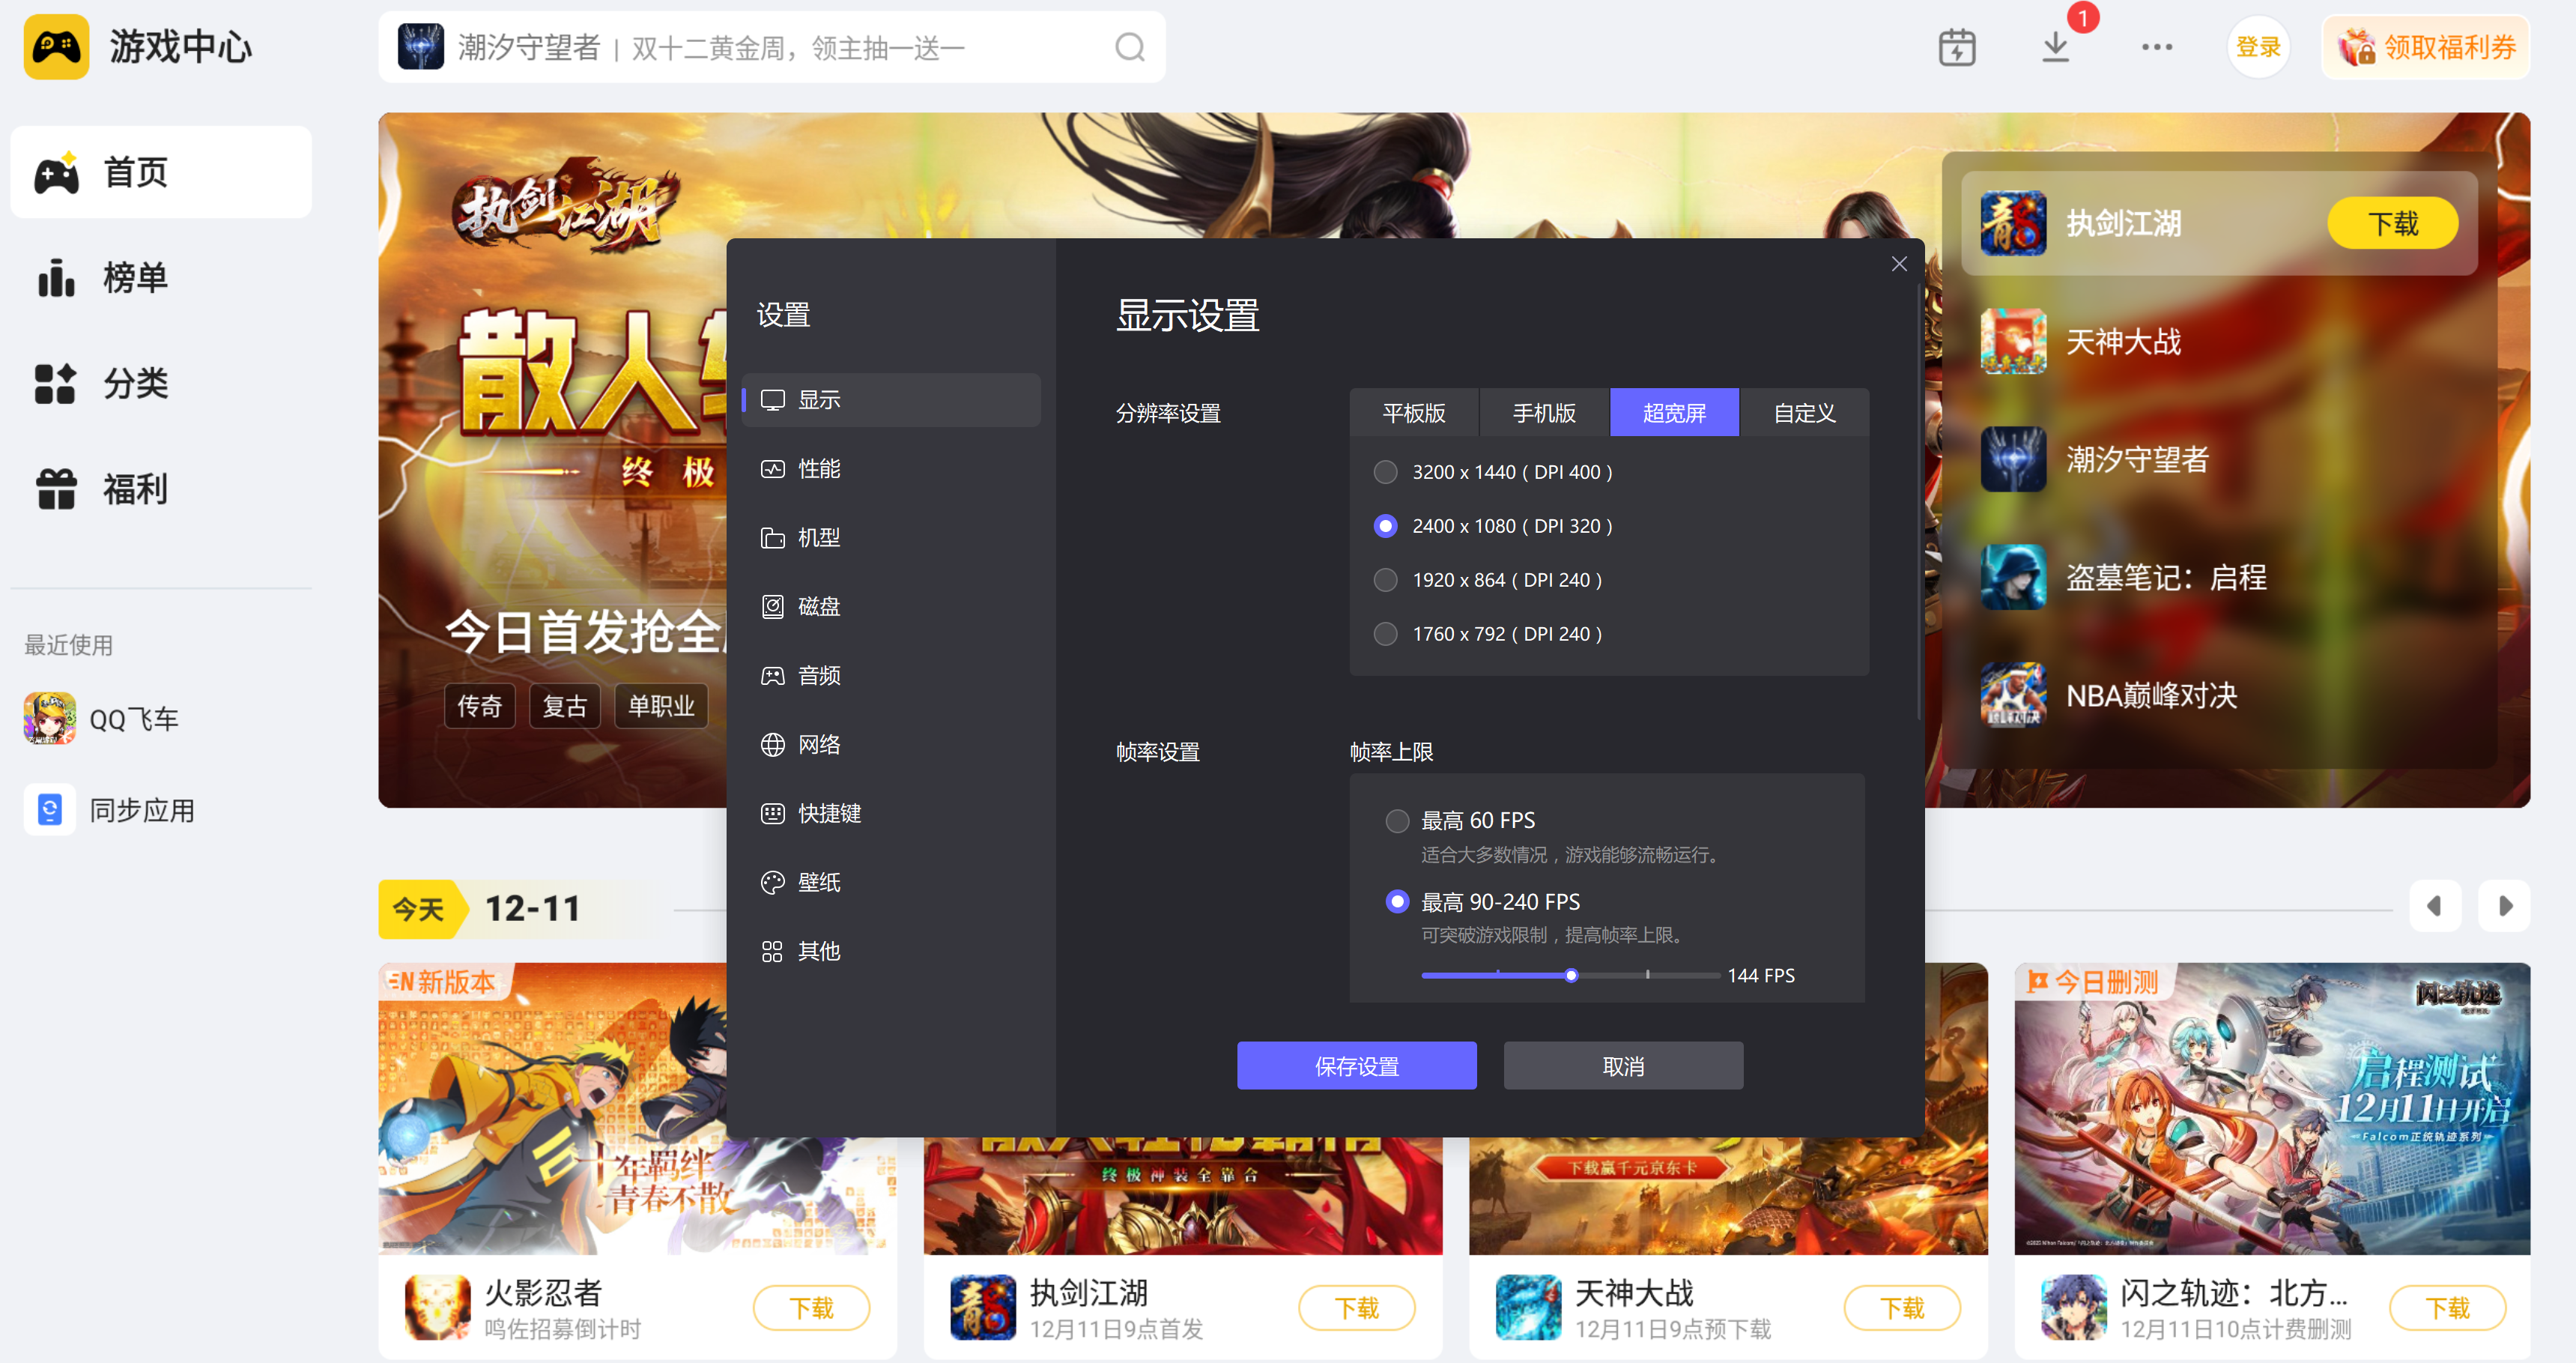Open the 同步应用 sync app icon
Screen dimensions: 2576x1363
click(50, 809)
